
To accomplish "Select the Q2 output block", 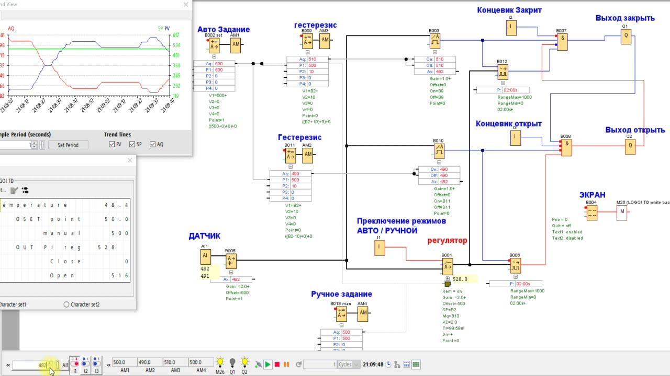I will (x=630, y=146).
